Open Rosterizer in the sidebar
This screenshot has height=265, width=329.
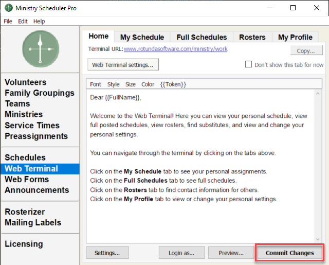click(x=25, y=211)
